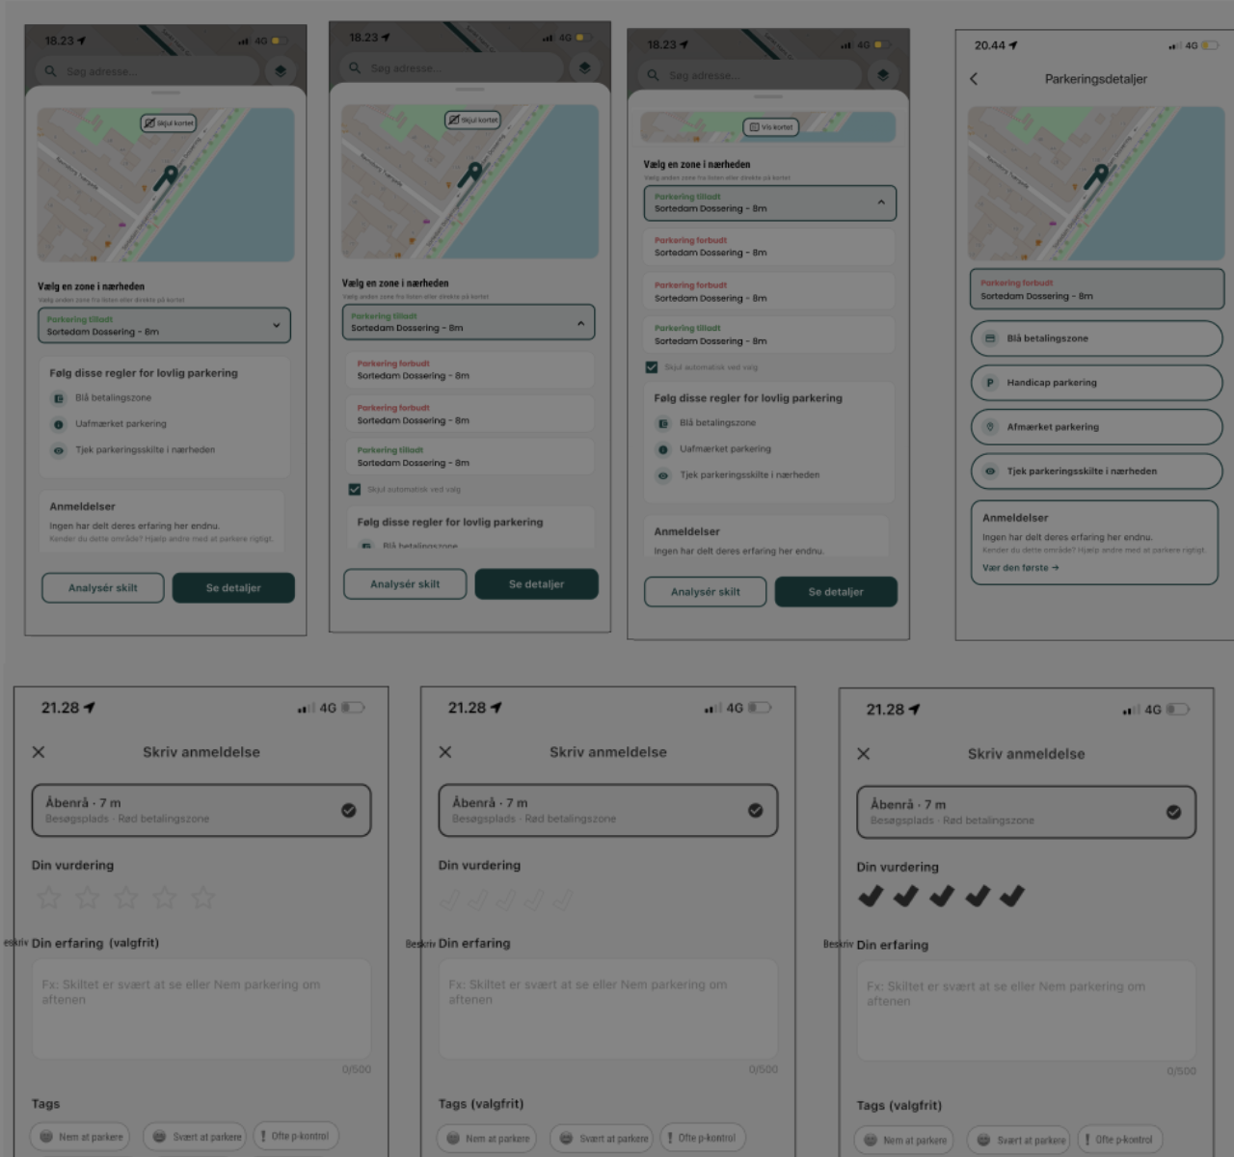Click the map pin marker in Parkeringsdetaljer map
The height and width of the screenshot is (1157, 1234).
[1096, 176]
